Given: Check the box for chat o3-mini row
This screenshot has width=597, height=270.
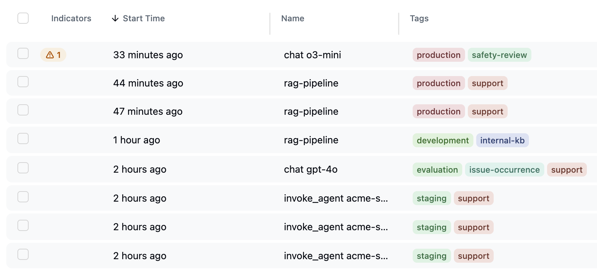Looking at the screenshot, I should pyautogui.click(x=23, y=53).
